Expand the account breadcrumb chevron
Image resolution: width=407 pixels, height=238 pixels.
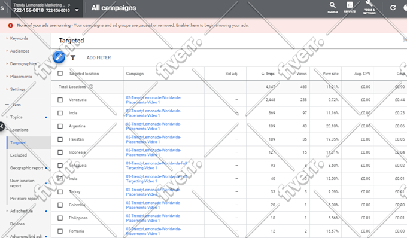pyautogui.click(x=69, y=5)
